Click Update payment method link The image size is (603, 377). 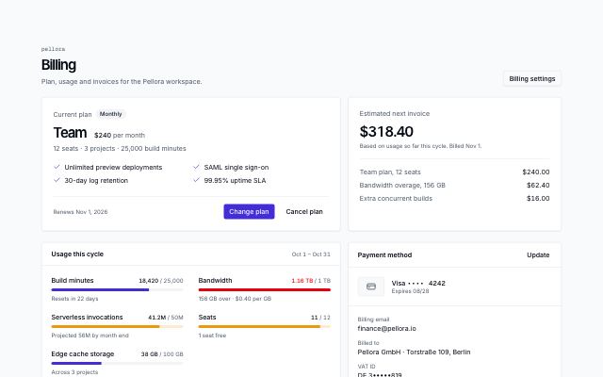(x=538, y=255)
